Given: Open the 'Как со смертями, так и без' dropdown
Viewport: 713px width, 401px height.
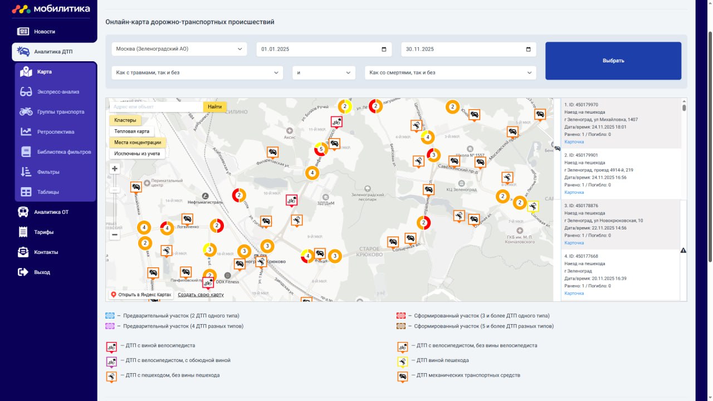Looking at the screenshot, I should point(450,72).
